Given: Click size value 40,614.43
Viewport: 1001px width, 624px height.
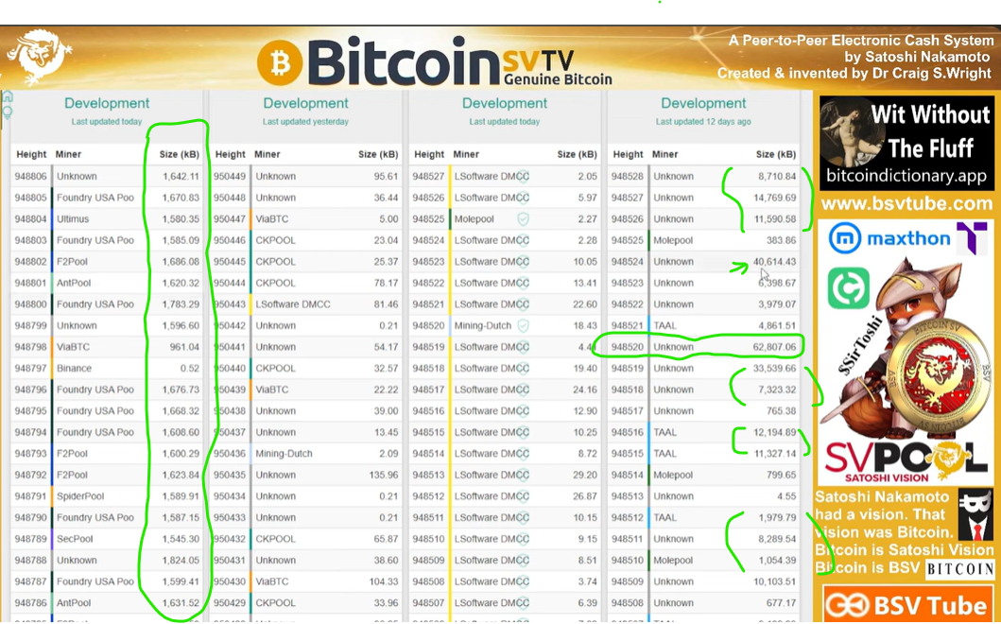Looking at the screenshot, I should click(x=774, y=262).
